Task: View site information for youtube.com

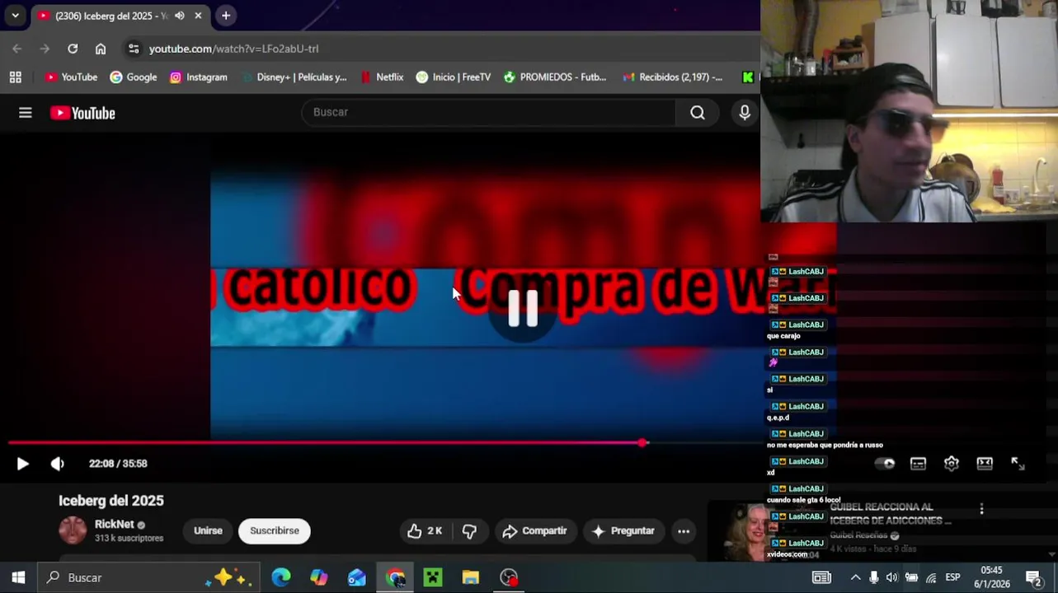Action: (x=134, y=49)
